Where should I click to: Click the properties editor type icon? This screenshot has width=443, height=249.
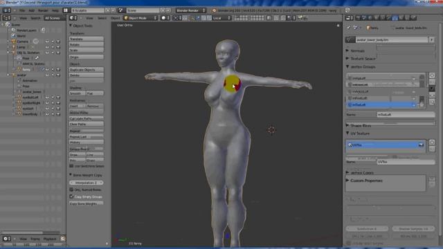pos(350,18)
